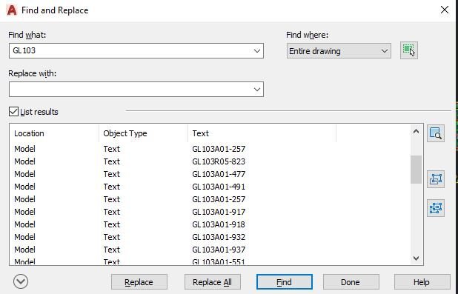Screen dimensions: 458x294
Task: Close the Find and Replace dialog
Action: (x=445, y=10)
